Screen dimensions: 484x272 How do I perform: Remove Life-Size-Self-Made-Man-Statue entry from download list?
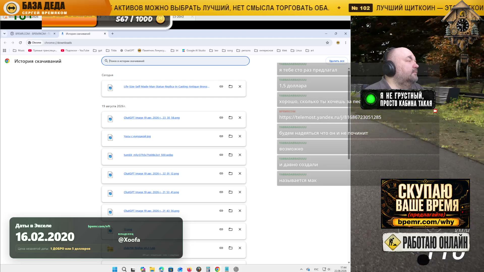[240, 86]
